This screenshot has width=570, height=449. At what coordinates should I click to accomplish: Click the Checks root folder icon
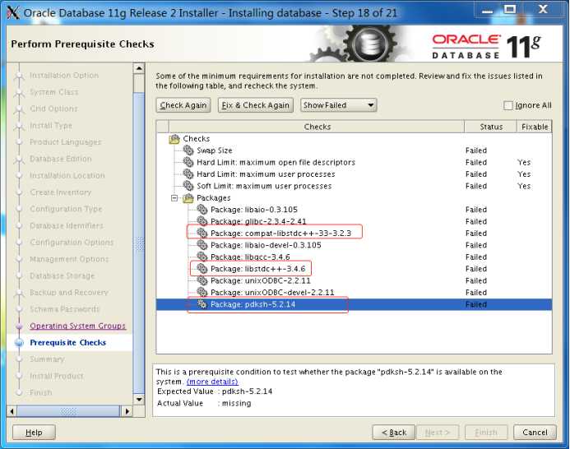[174, 138]
